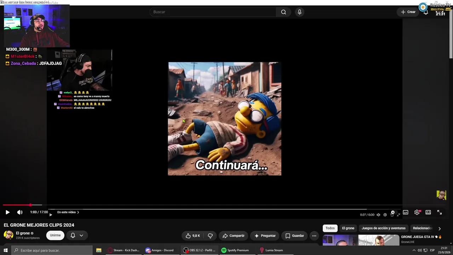Switch to Spotify Premium window
Screen dimensions: 453x255
tap(235, 250)
